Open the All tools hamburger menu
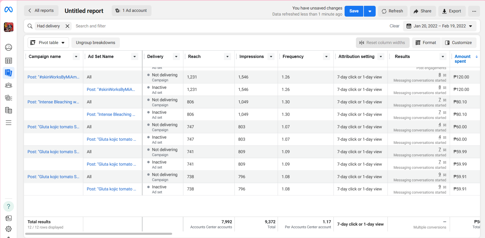This screenshot has height=238, width=485. click(x=8, y=123)
